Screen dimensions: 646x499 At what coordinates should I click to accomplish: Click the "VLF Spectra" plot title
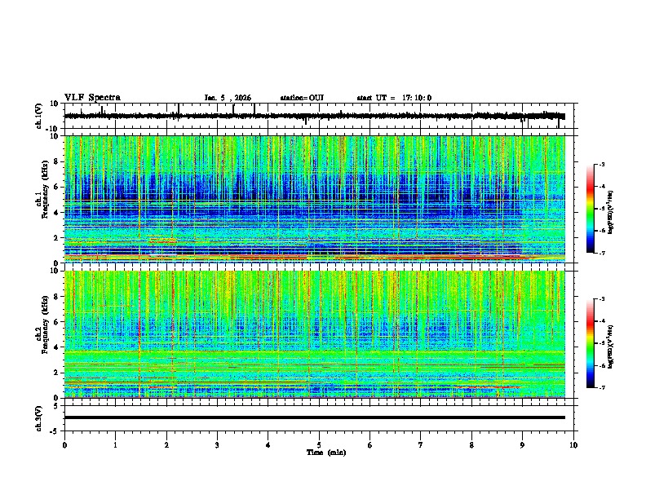point(92,98)
